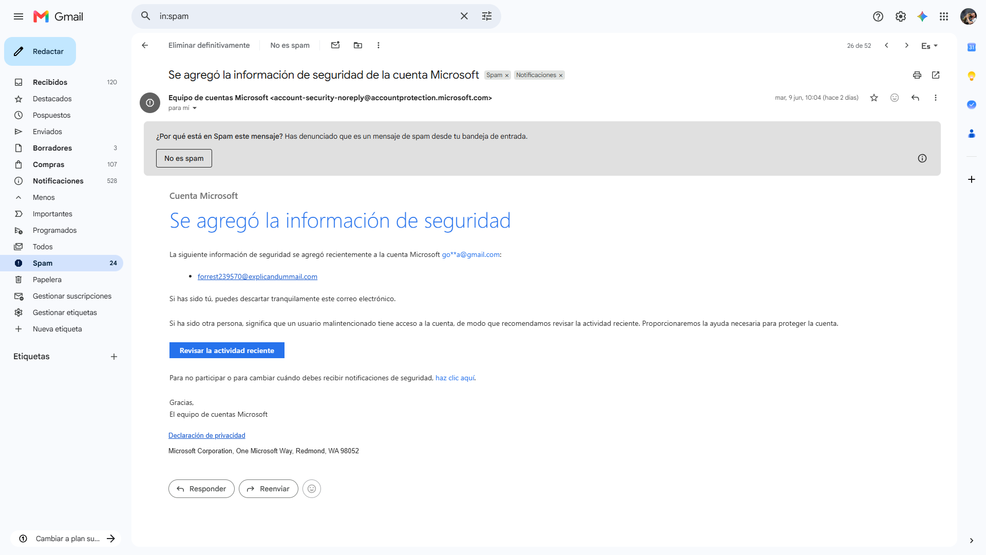The height and width of the screenshot is (555, 986).
Task: Open Declaración de privacidad link
Action: (x=207, y=435)
